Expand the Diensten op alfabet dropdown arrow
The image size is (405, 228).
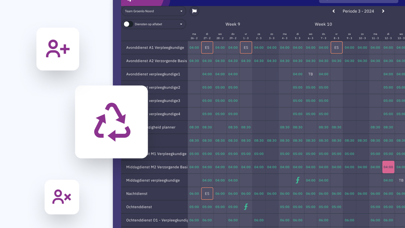tap(181, 24)
